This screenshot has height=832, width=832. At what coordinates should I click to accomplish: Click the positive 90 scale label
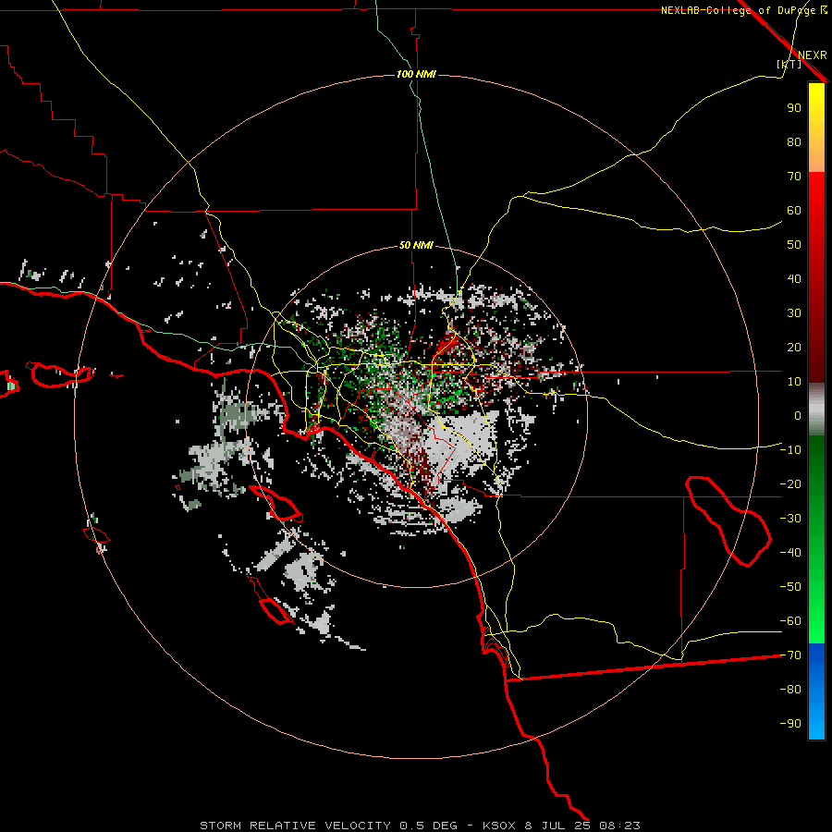coord(794,108)
